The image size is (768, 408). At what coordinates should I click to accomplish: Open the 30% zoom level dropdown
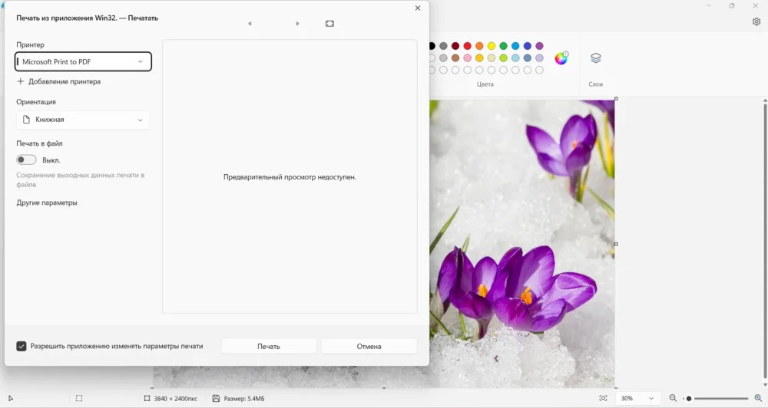[x=637, y=398]
